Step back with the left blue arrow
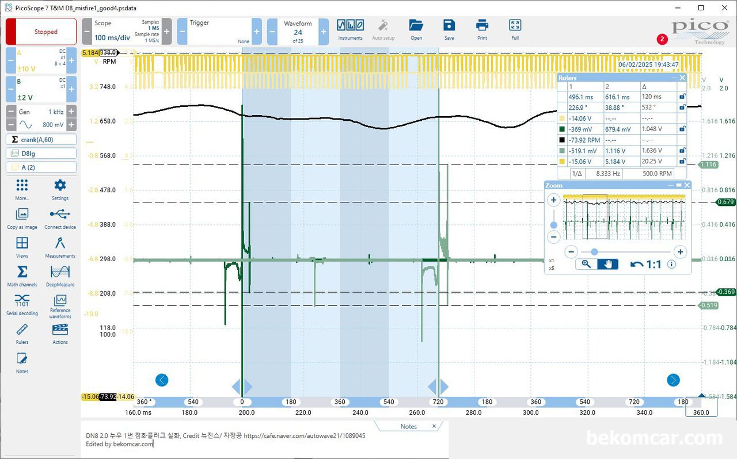The width and height of the screenshot is (737, 459). pos(162,380)
